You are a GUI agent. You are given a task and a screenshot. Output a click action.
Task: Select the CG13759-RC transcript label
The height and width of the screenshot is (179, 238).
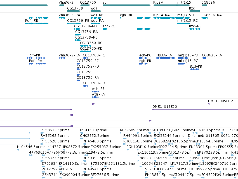(x=86, y=37)
